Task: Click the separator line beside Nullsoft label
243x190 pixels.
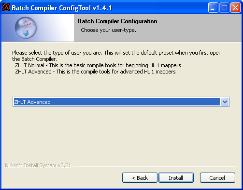Action: pyautogui.click(x=155, y=166)
